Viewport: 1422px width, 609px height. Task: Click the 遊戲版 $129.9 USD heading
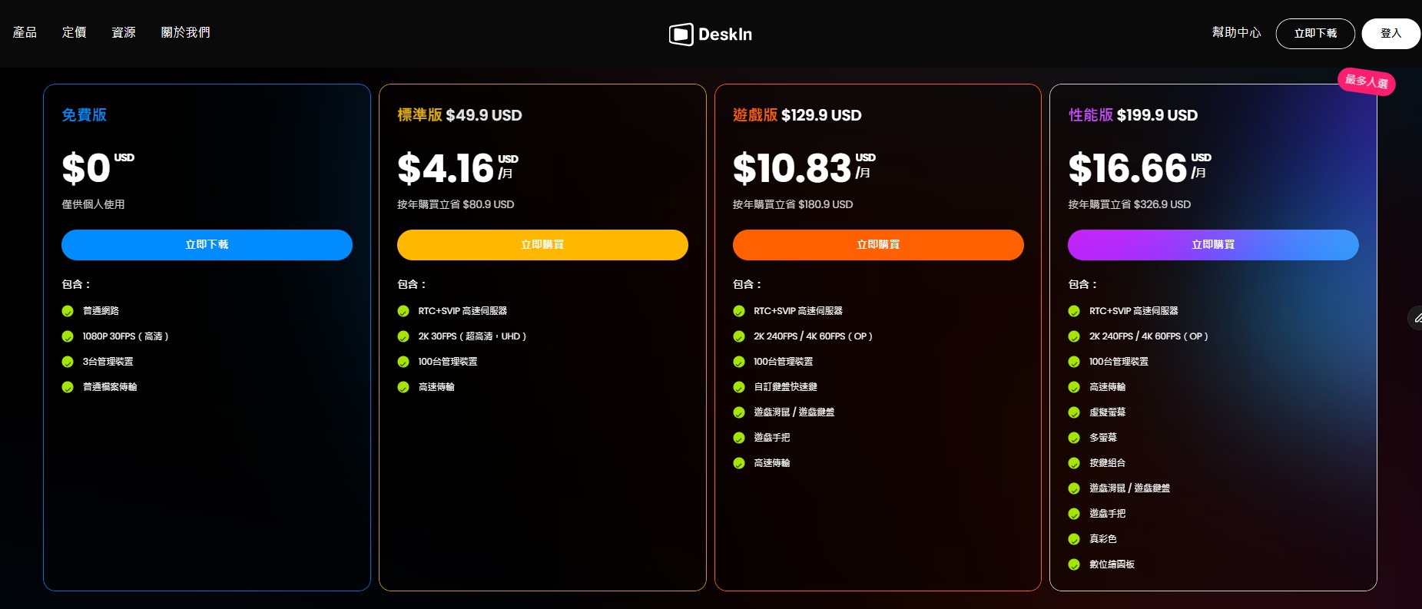click(x=797, y=115)
